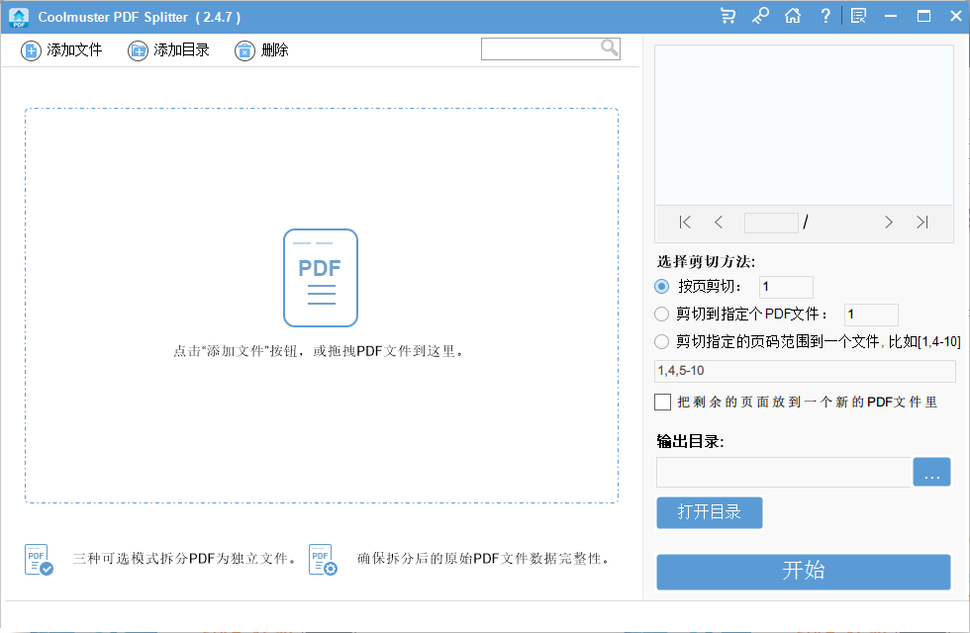Click the magnifier search icon
The width and height of the screenshot is (970, 633).
tap(610, 48)
